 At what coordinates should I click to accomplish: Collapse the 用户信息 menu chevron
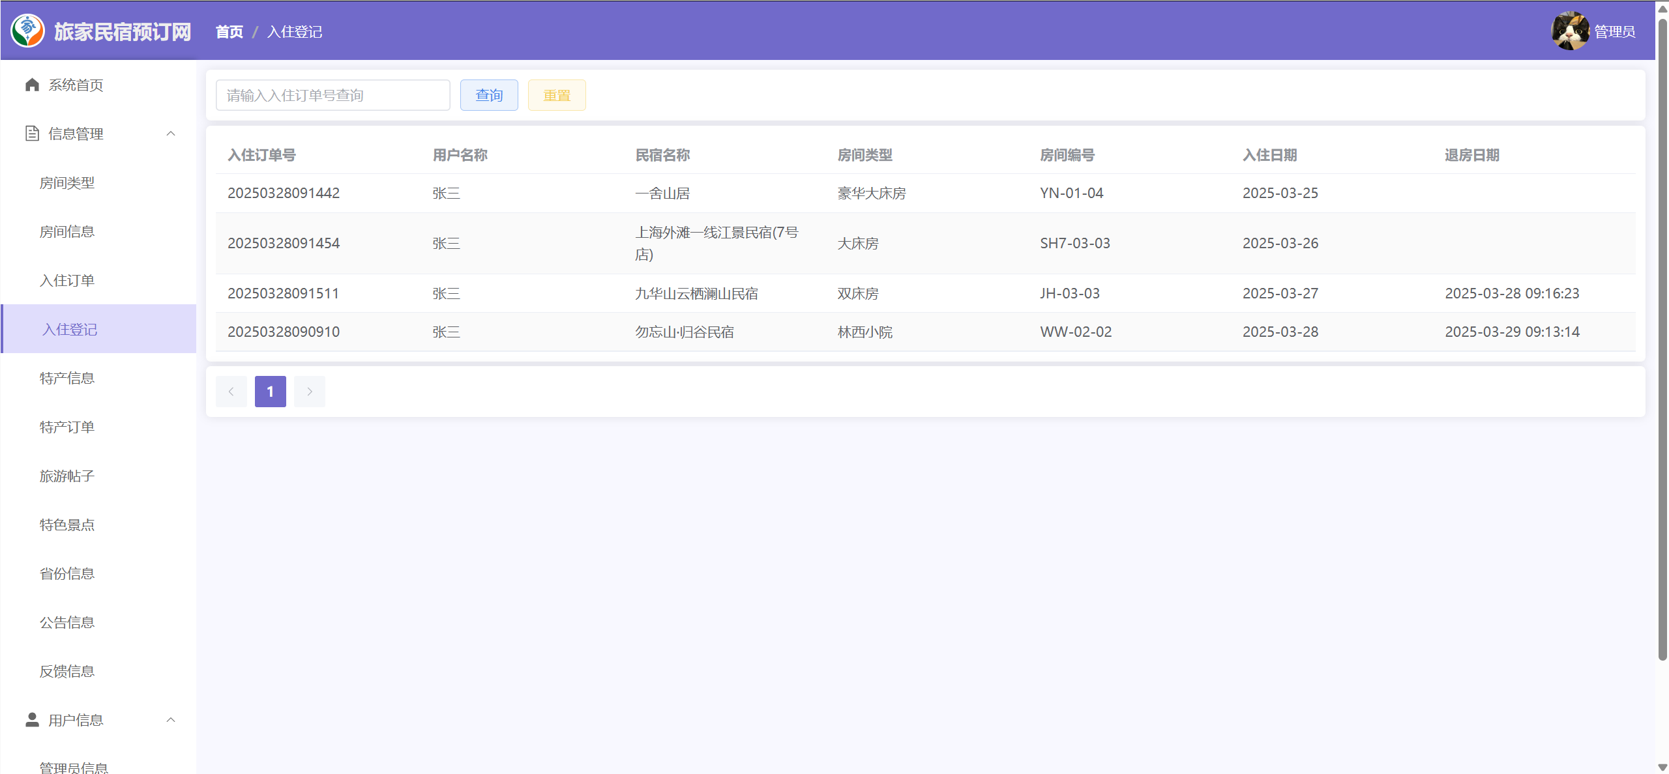tap(171, 719)
